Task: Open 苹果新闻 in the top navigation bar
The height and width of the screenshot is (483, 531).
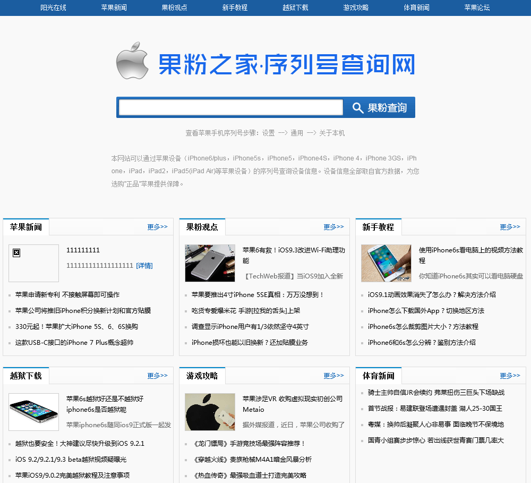Action: pyautogui.click(x=114, y=7)
